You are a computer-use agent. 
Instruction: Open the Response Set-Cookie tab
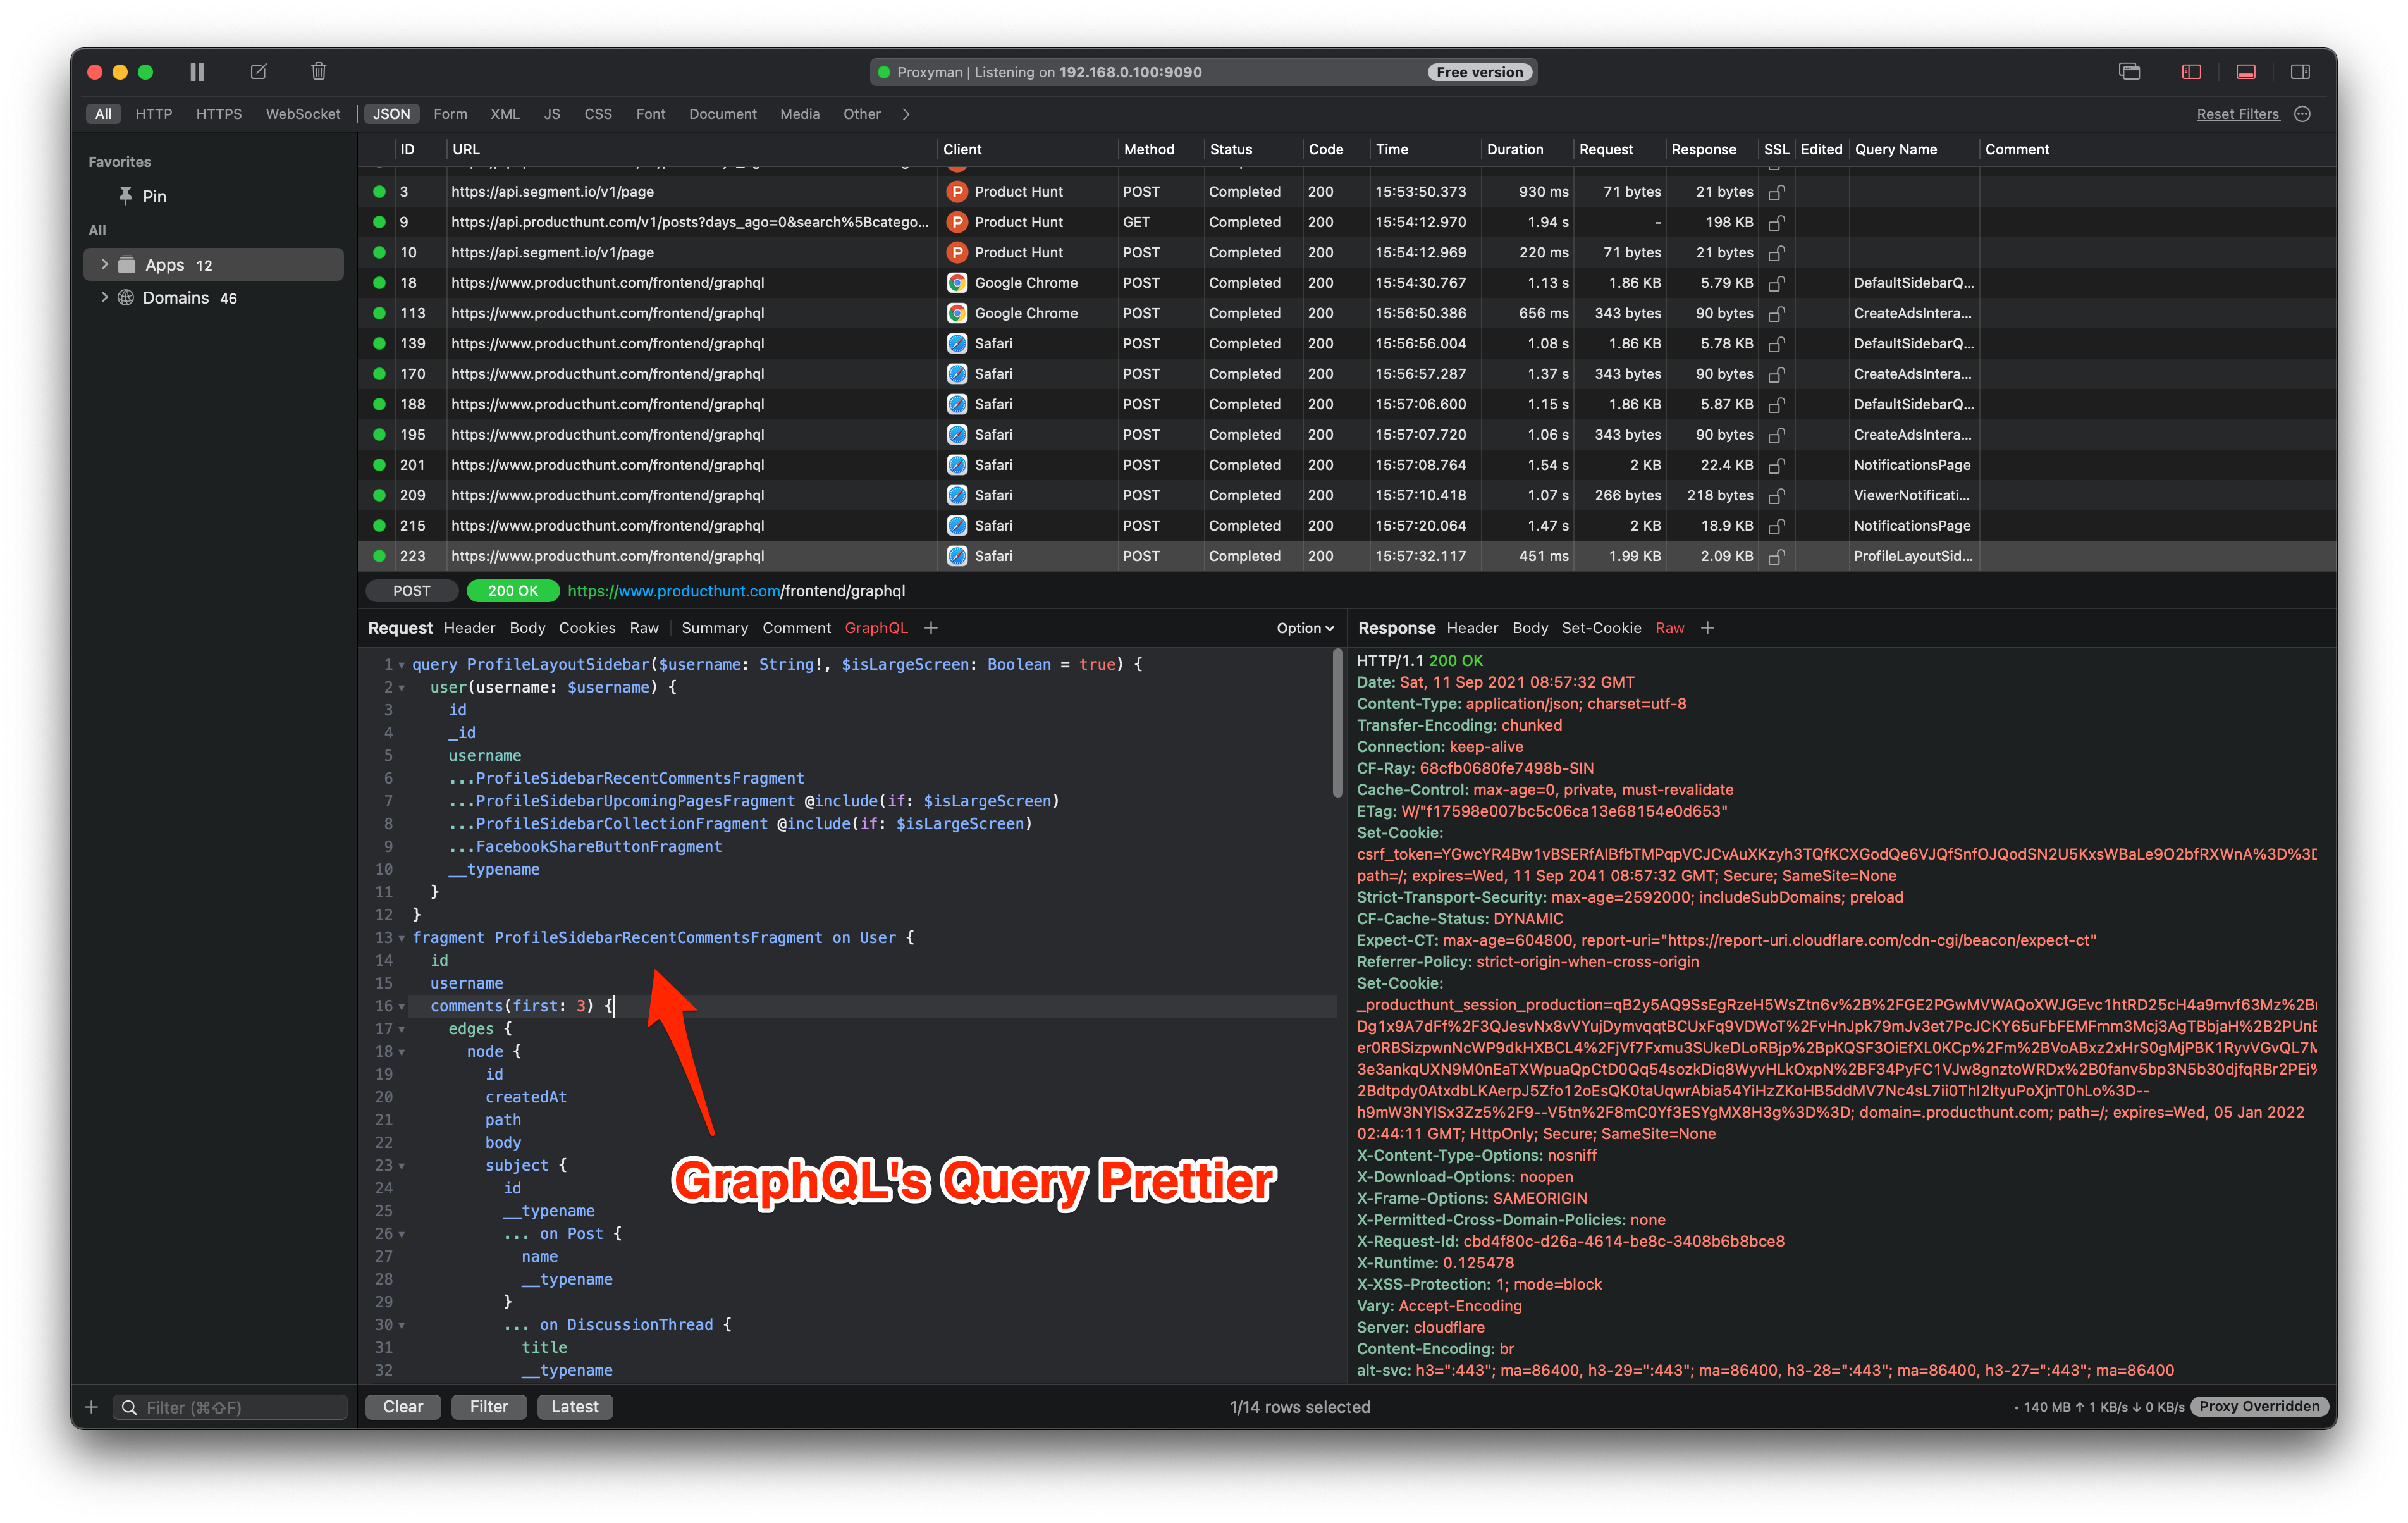(1601, 628)
